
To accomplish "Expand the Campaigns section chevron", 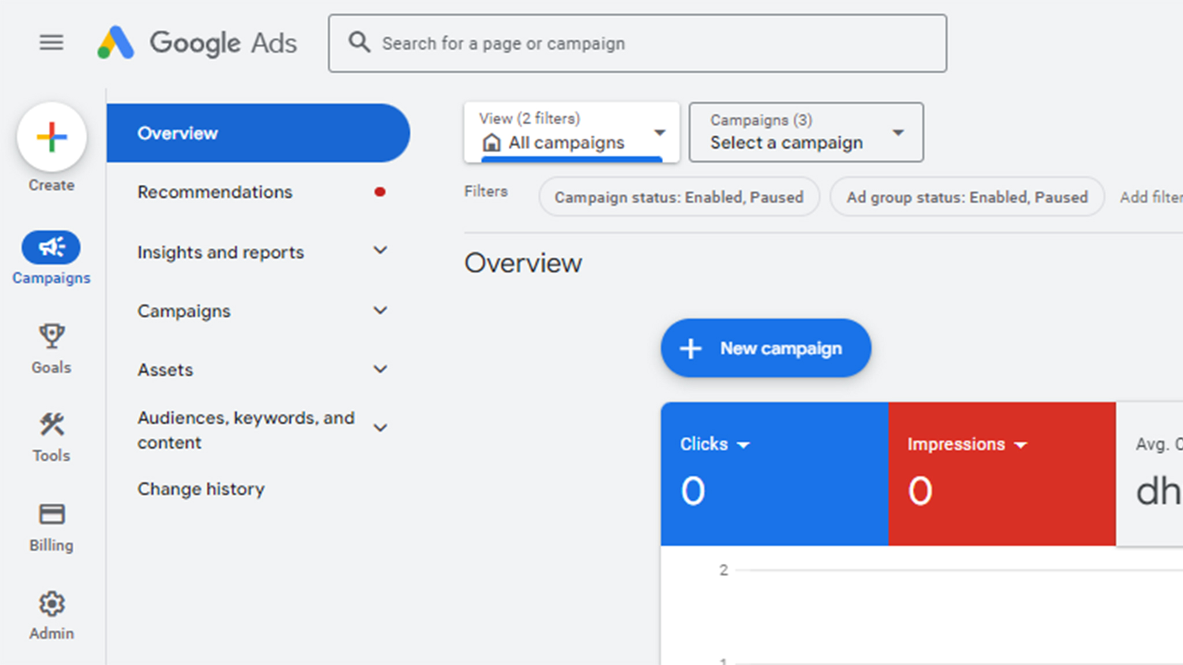I will [x=380, y=310].
